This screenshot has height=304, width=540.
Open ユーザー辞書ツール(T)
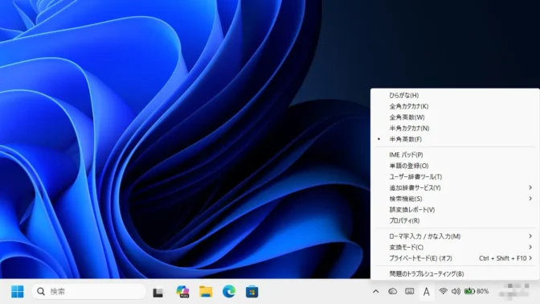click(x=455, y=177)
